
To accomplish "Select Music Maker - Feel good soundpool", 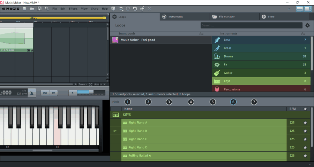I will [161, 40].
